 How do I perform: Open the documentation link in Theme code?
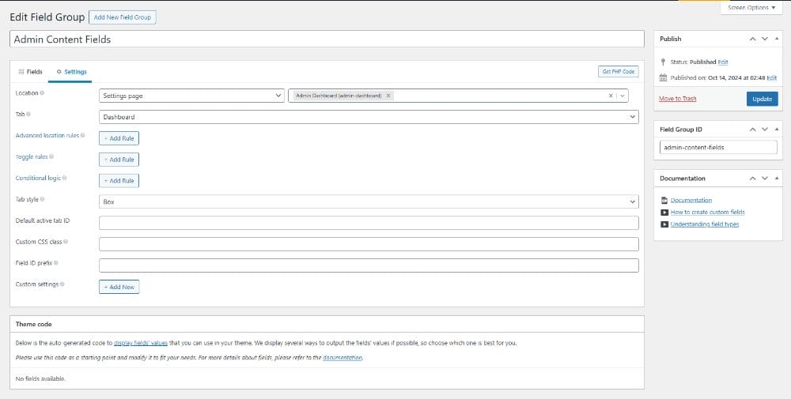(343, 358)
